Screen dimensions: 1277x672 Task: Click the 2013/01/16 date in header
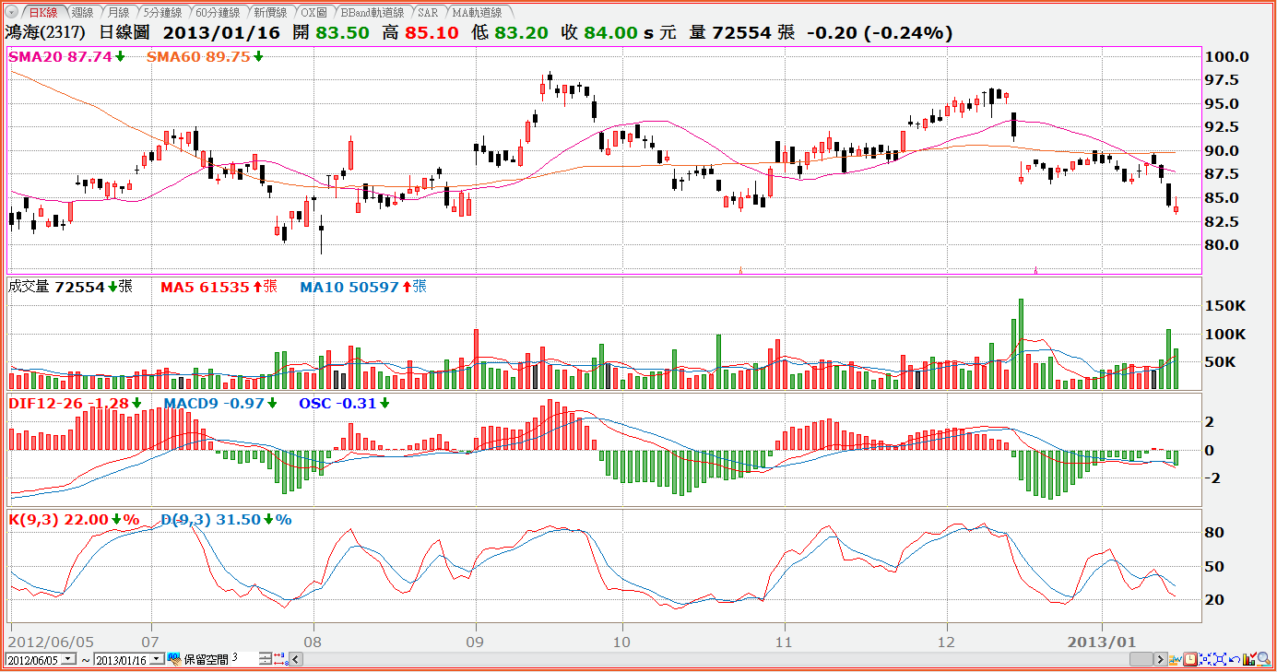[221, 32]
